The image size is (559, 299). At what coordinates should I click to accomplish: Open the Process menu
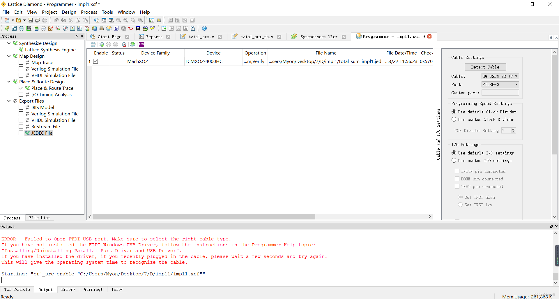point(89,12)
